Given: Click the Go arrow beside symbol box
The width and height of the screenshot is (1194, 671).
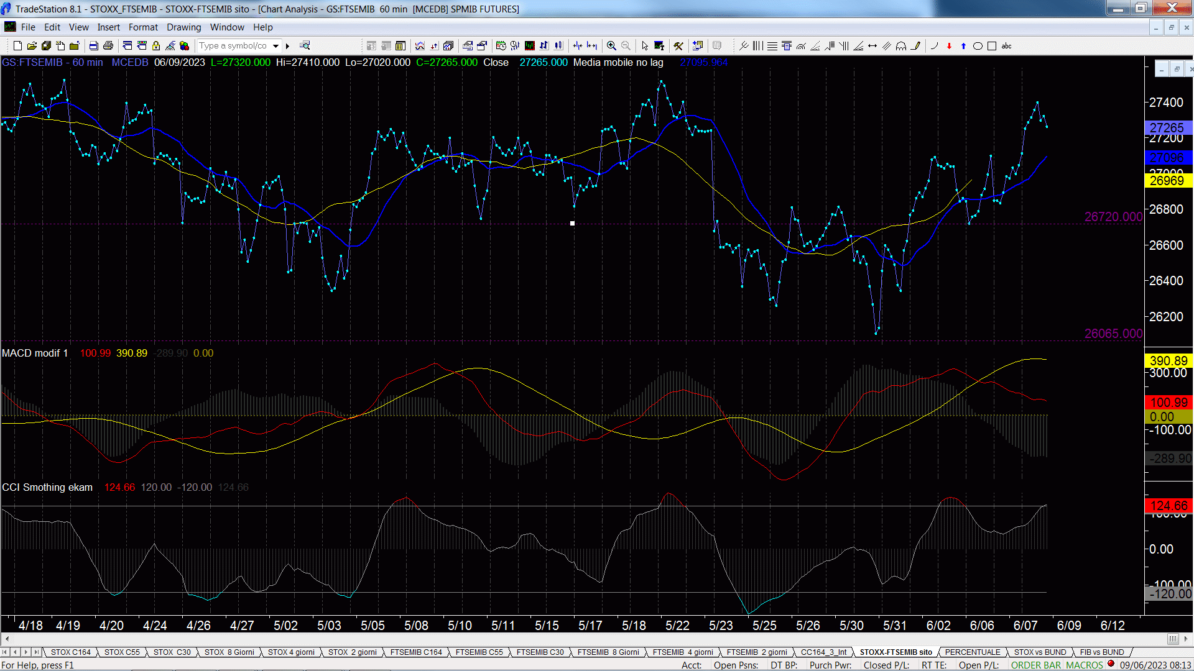Looking at the screenshot, I should click(287, 45).
